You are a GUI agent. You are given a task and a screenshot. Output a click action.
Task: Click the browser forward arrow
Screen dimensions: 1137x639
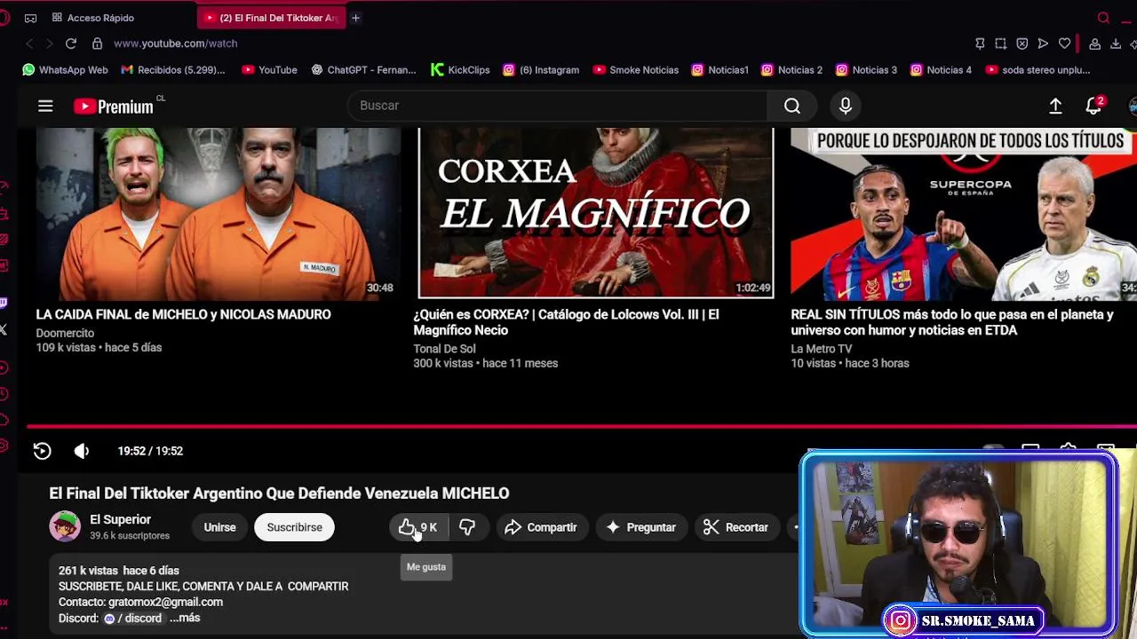(x=50, y=43)
